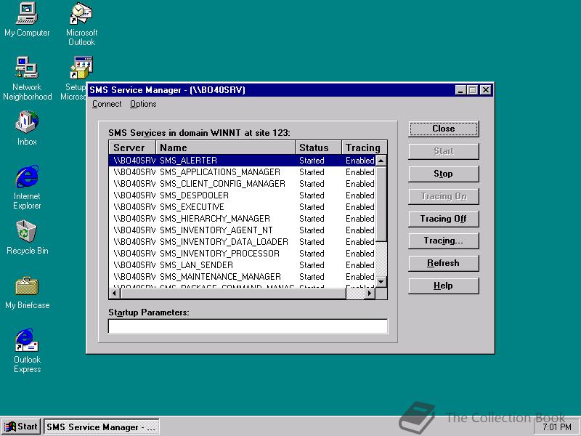
Task: Click the Refresh button
Action: 444,263
